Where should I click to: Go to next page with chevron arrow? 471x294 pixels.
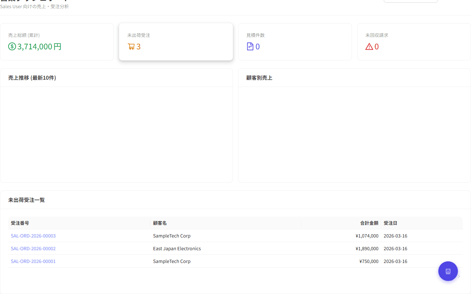[459, 276]
